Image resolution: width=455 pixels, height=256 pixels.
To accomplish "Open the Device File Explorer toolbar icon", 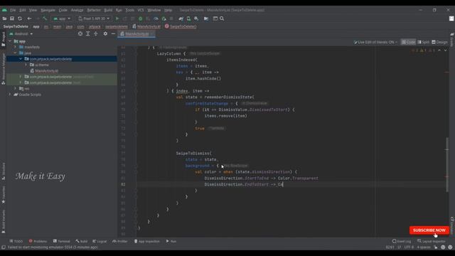I will coord(206,18).
